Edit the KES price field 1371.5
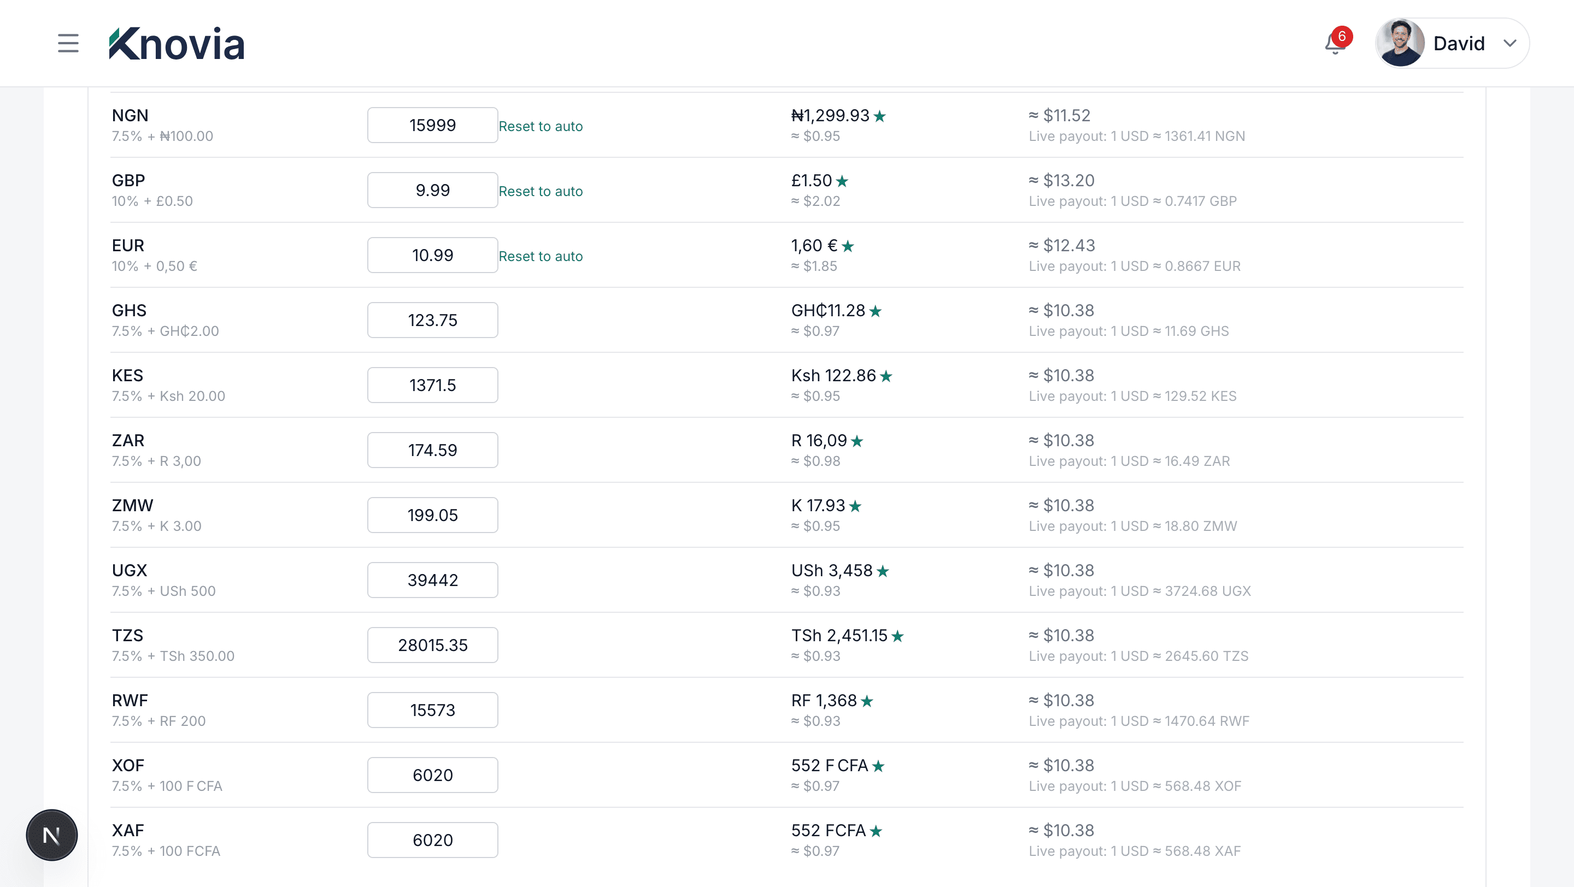Image resolution: width=1574 pixels, height=887 pixels. click(433, 385)
